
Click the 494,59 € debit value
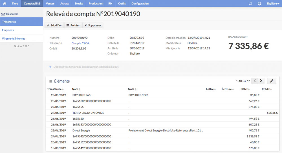(254, 119)
